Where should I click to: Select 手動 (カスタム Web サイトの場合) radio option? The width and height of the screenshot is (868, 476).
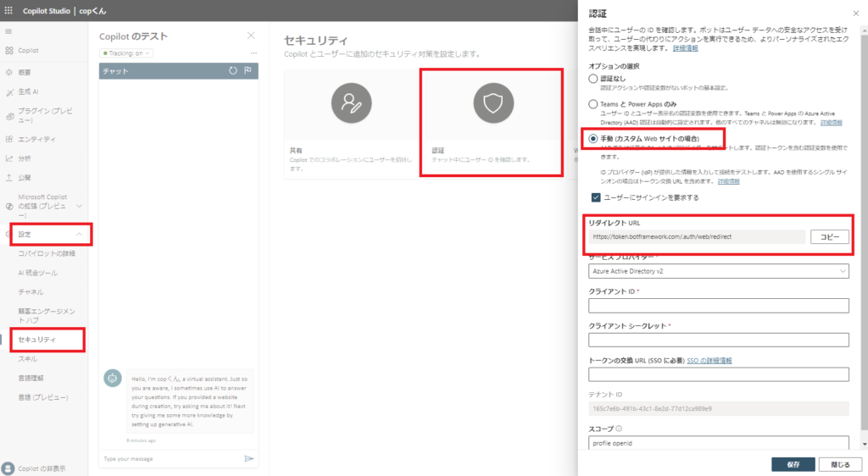point(593,139)
